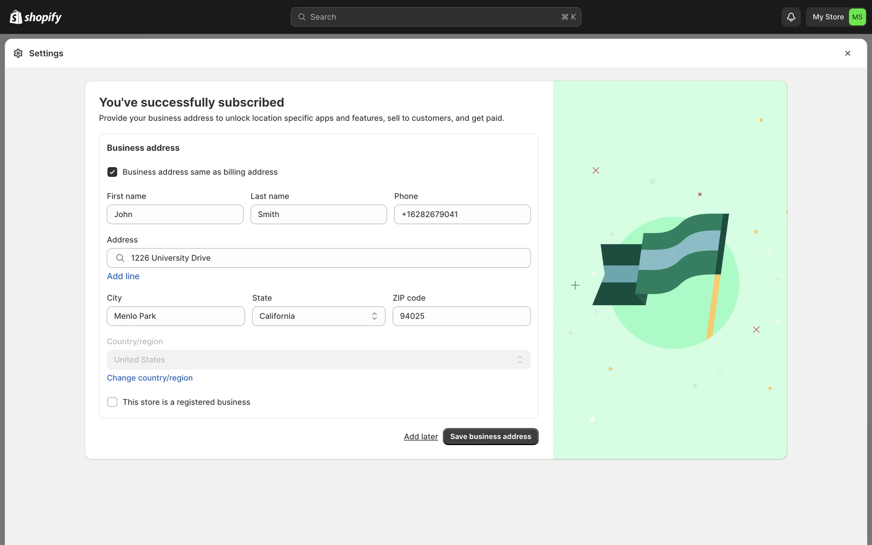Click search magnifier icon in top bar
The image size is (872, 545).
coord(302,17)
